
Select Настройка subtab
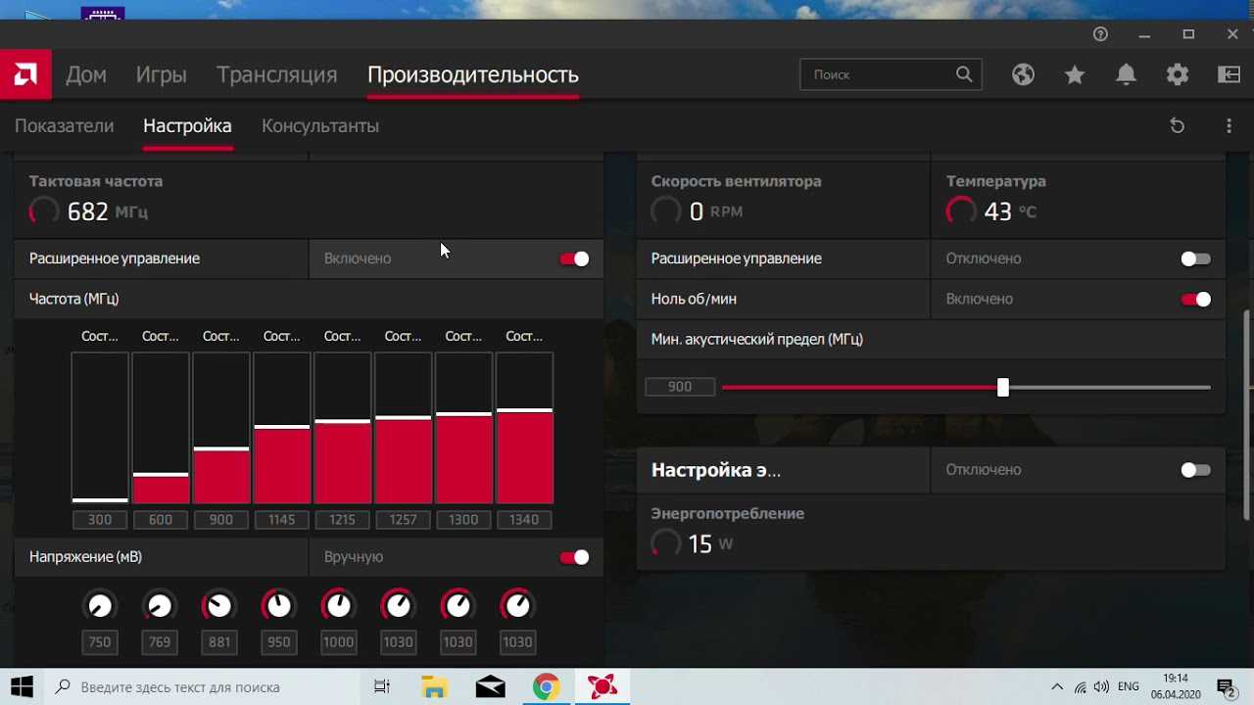coord(187,125)
